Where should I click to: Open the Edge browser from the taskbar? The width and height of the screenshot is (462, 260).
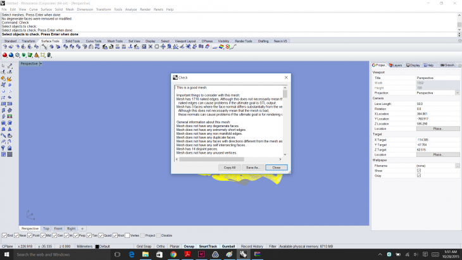coord(130,254)
